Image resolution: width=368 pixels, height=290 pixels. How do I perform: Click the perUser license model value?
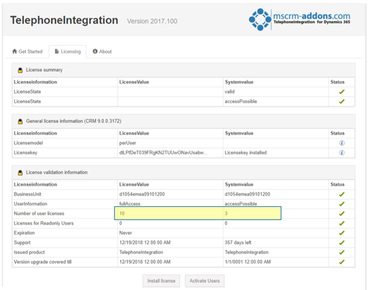click(127, 143)
